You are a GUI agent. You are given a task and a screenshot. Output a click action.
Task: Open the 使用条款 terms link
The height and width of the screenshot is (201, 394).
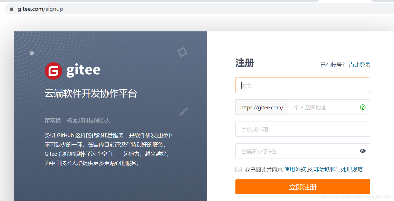point(295,169)
